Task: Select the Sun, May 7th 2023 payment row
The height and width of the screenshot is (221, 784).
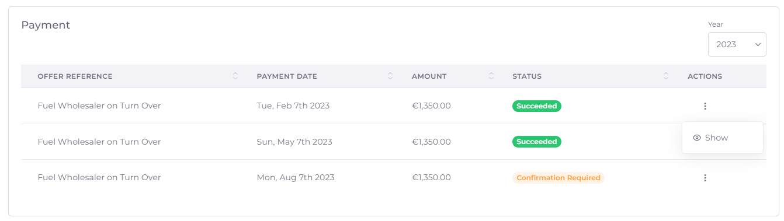Action: click(x=394, y=142)
